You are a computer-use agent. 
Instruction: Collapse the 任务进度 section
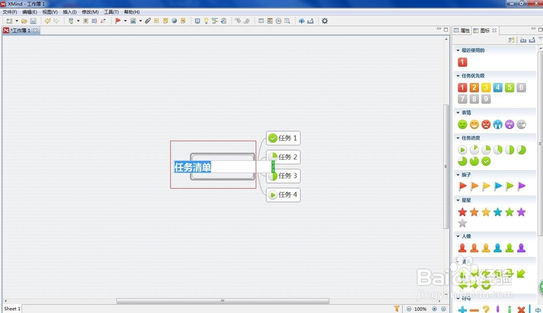tap(458, 138)
